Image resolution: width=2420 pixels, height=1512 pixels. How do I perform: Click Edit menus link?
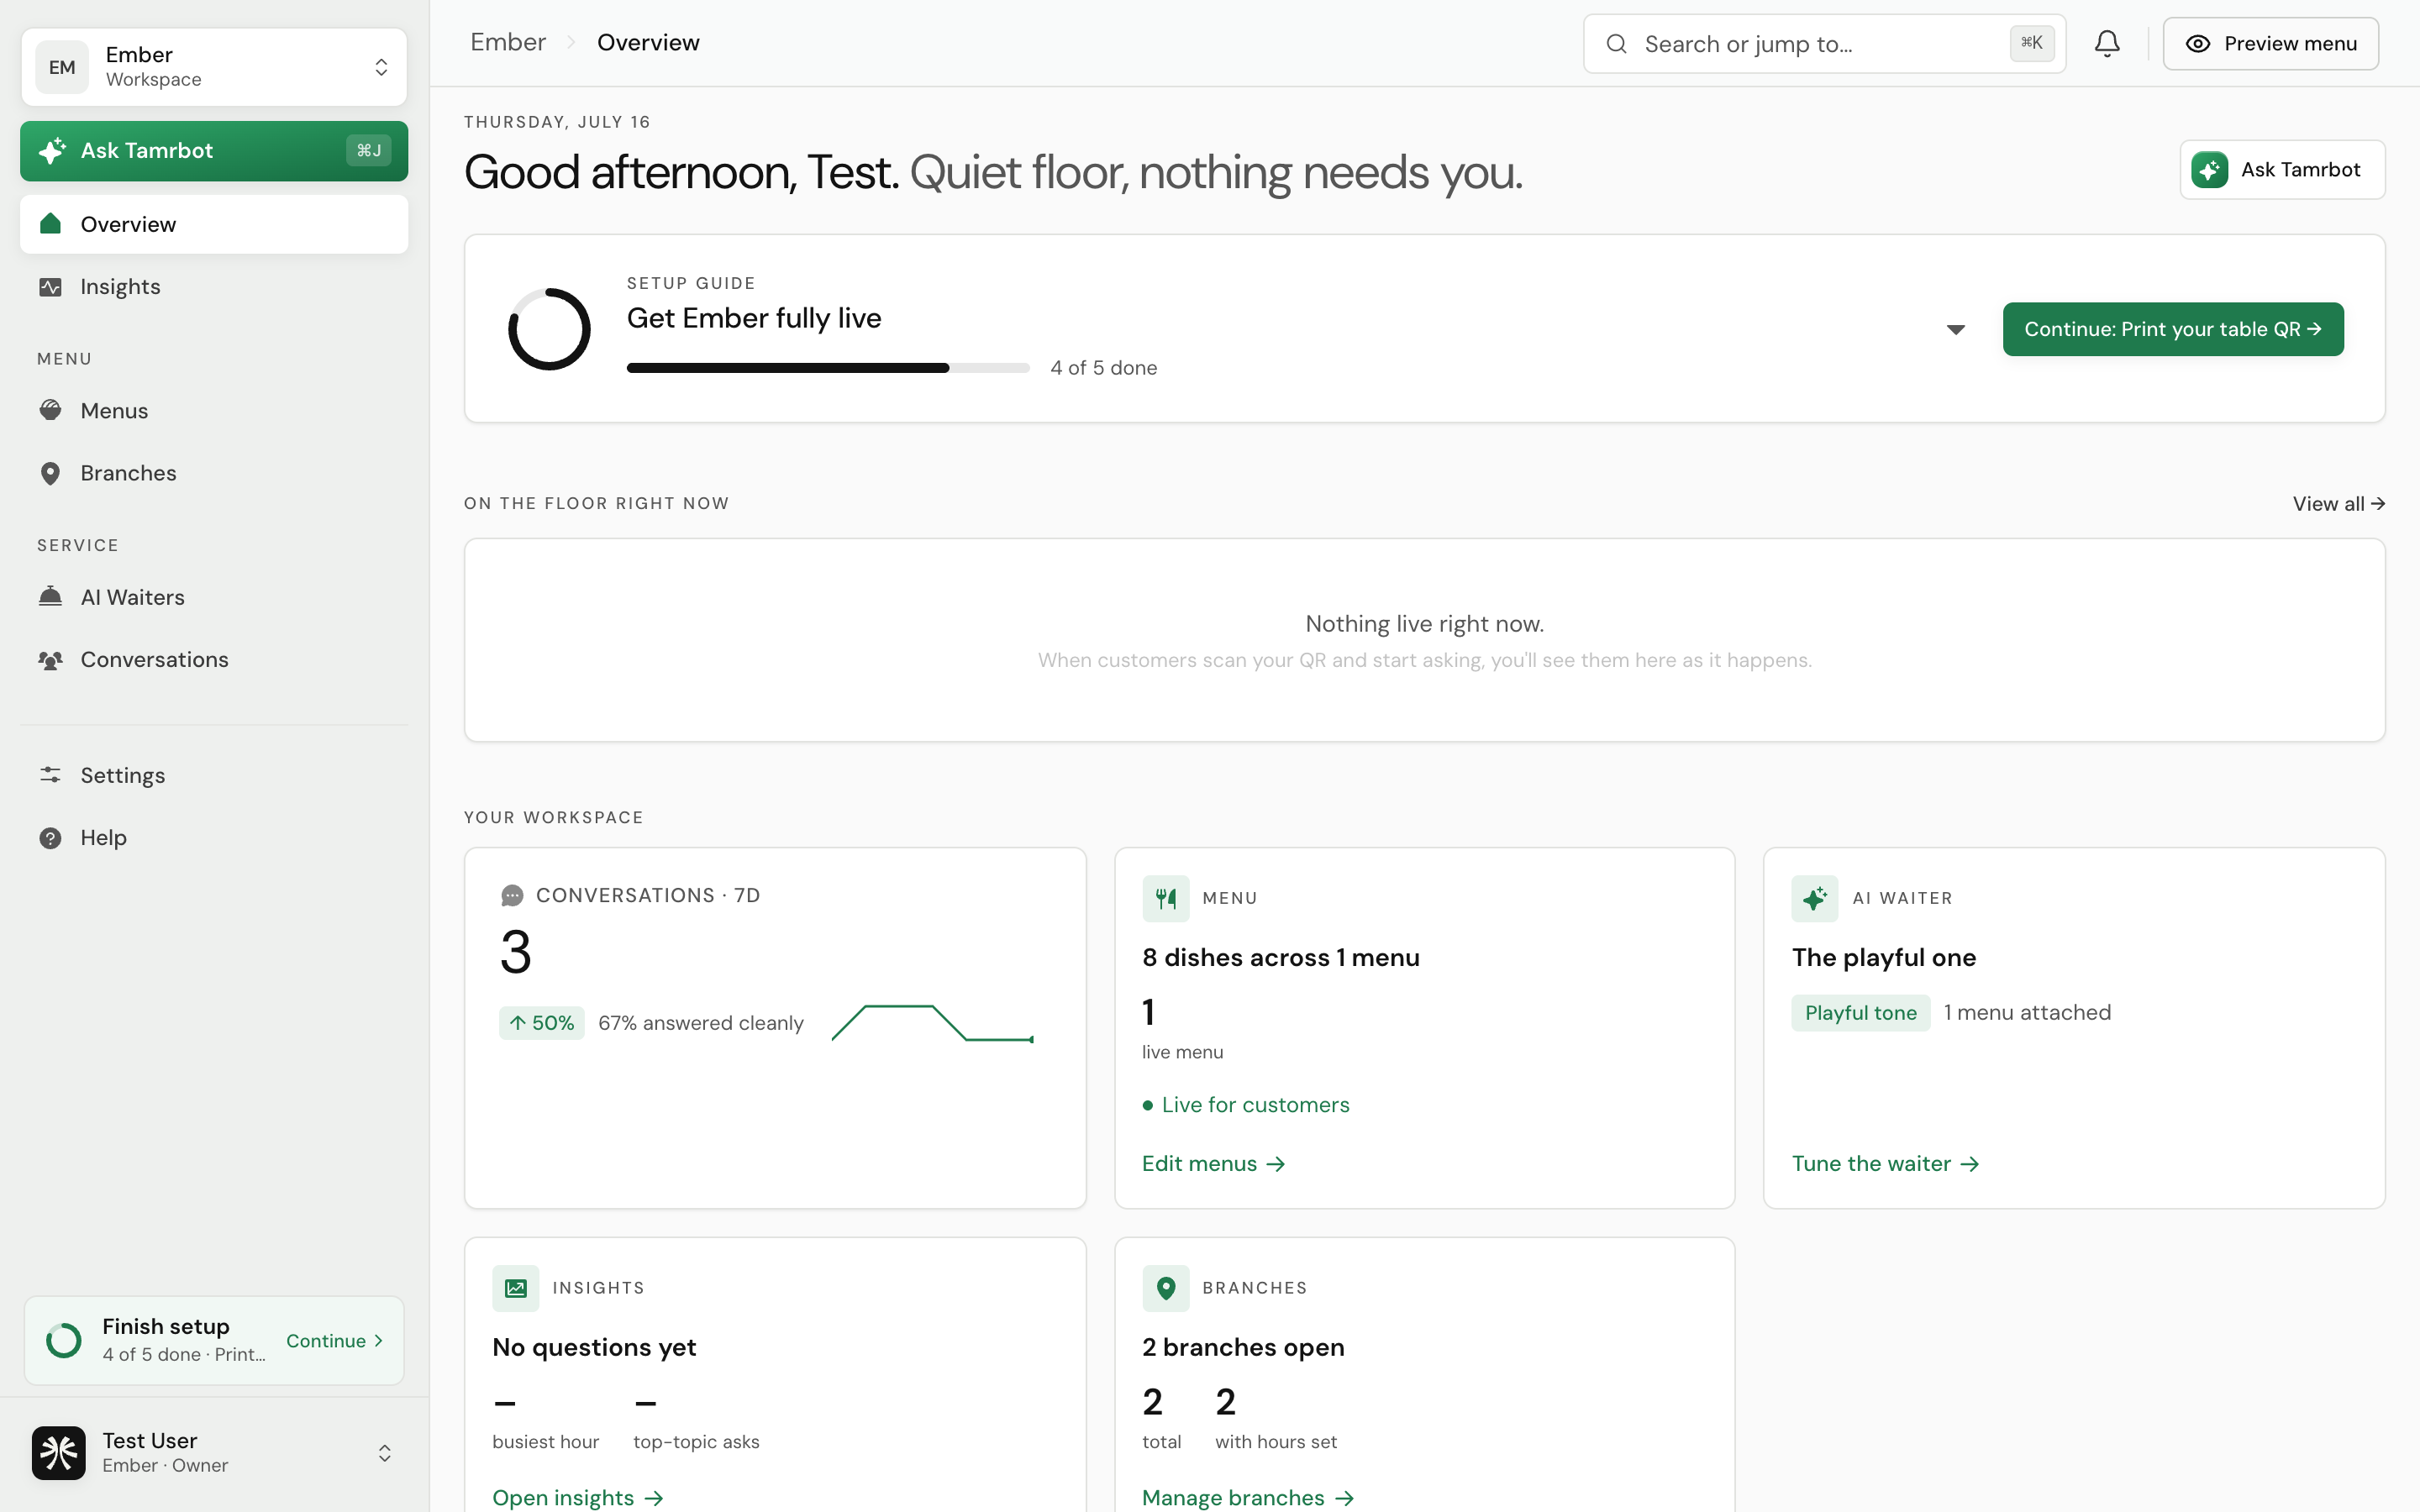point(1213,1164)
